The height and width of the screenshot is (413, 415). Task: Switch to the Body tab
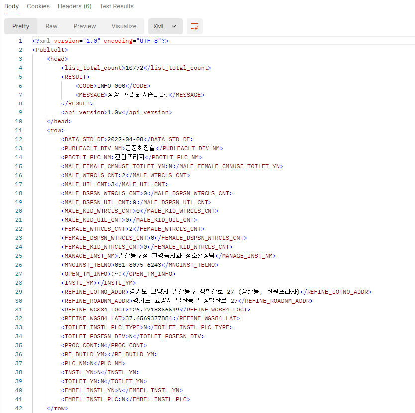(11, 6)
